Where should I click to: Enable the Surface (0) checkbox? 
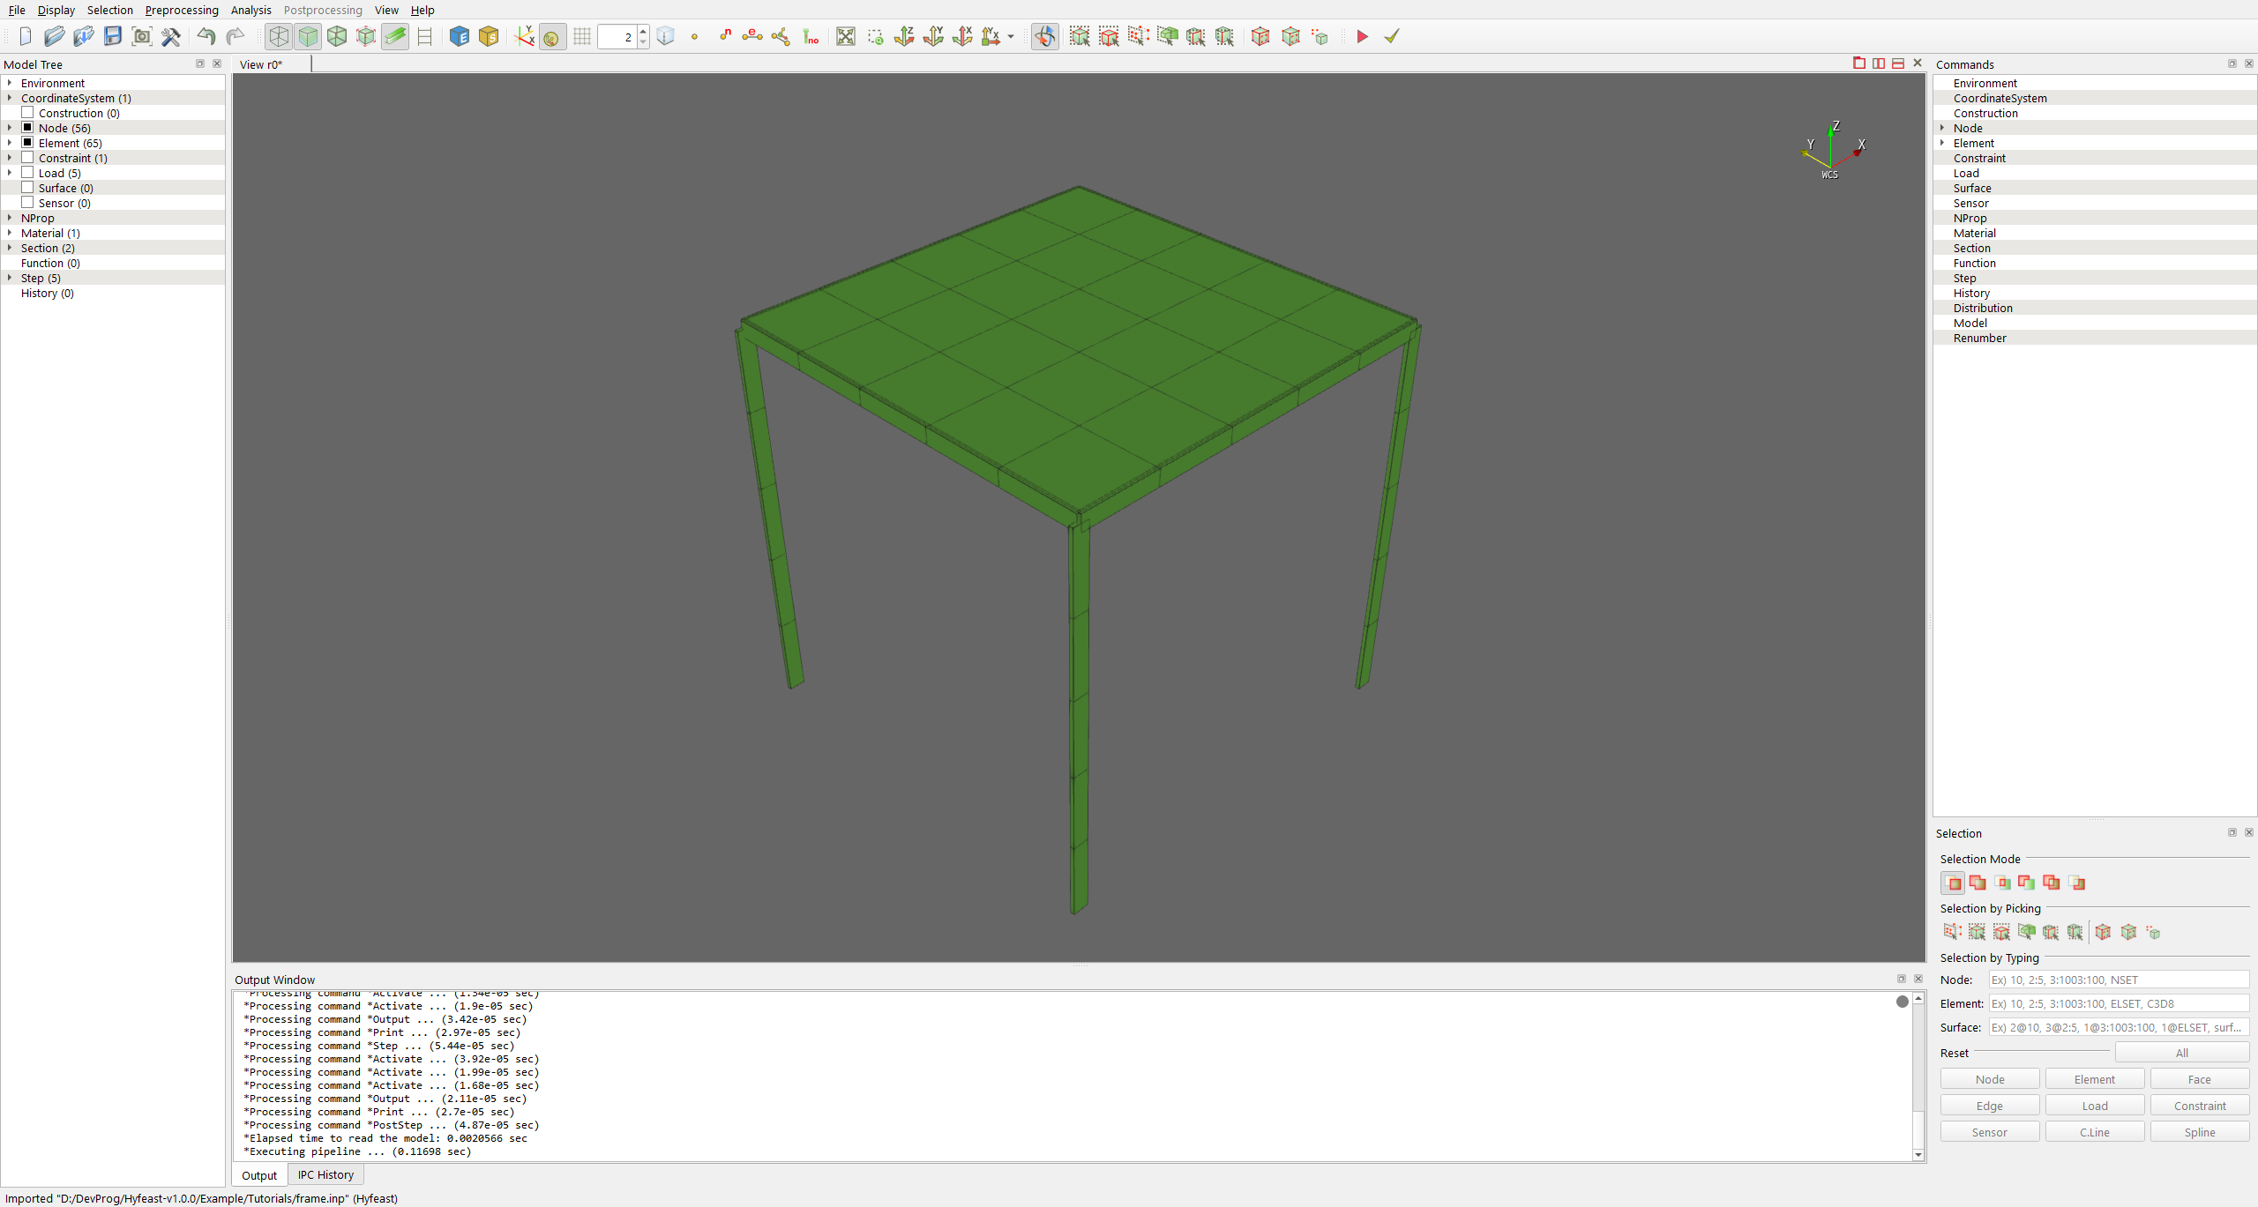click(x=27, y=188)
